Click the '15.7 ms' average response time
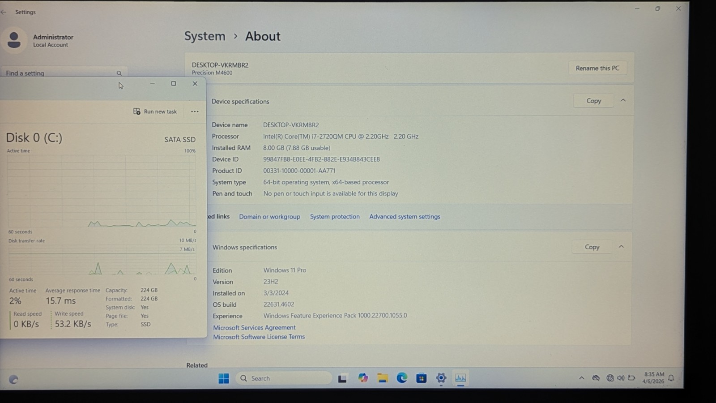This screenshot has width=716, height=403. tap(60, 301)
